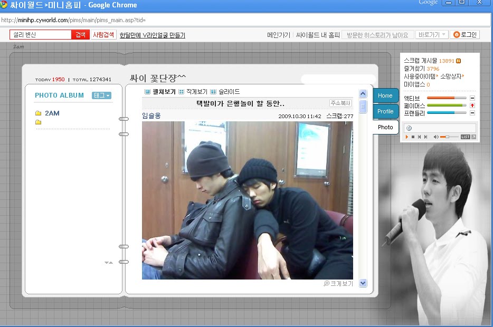The width and height of the screenshot is (493, 327).
Task: Click 크게보기 enlarge photo link
Action: pos(342,284)
